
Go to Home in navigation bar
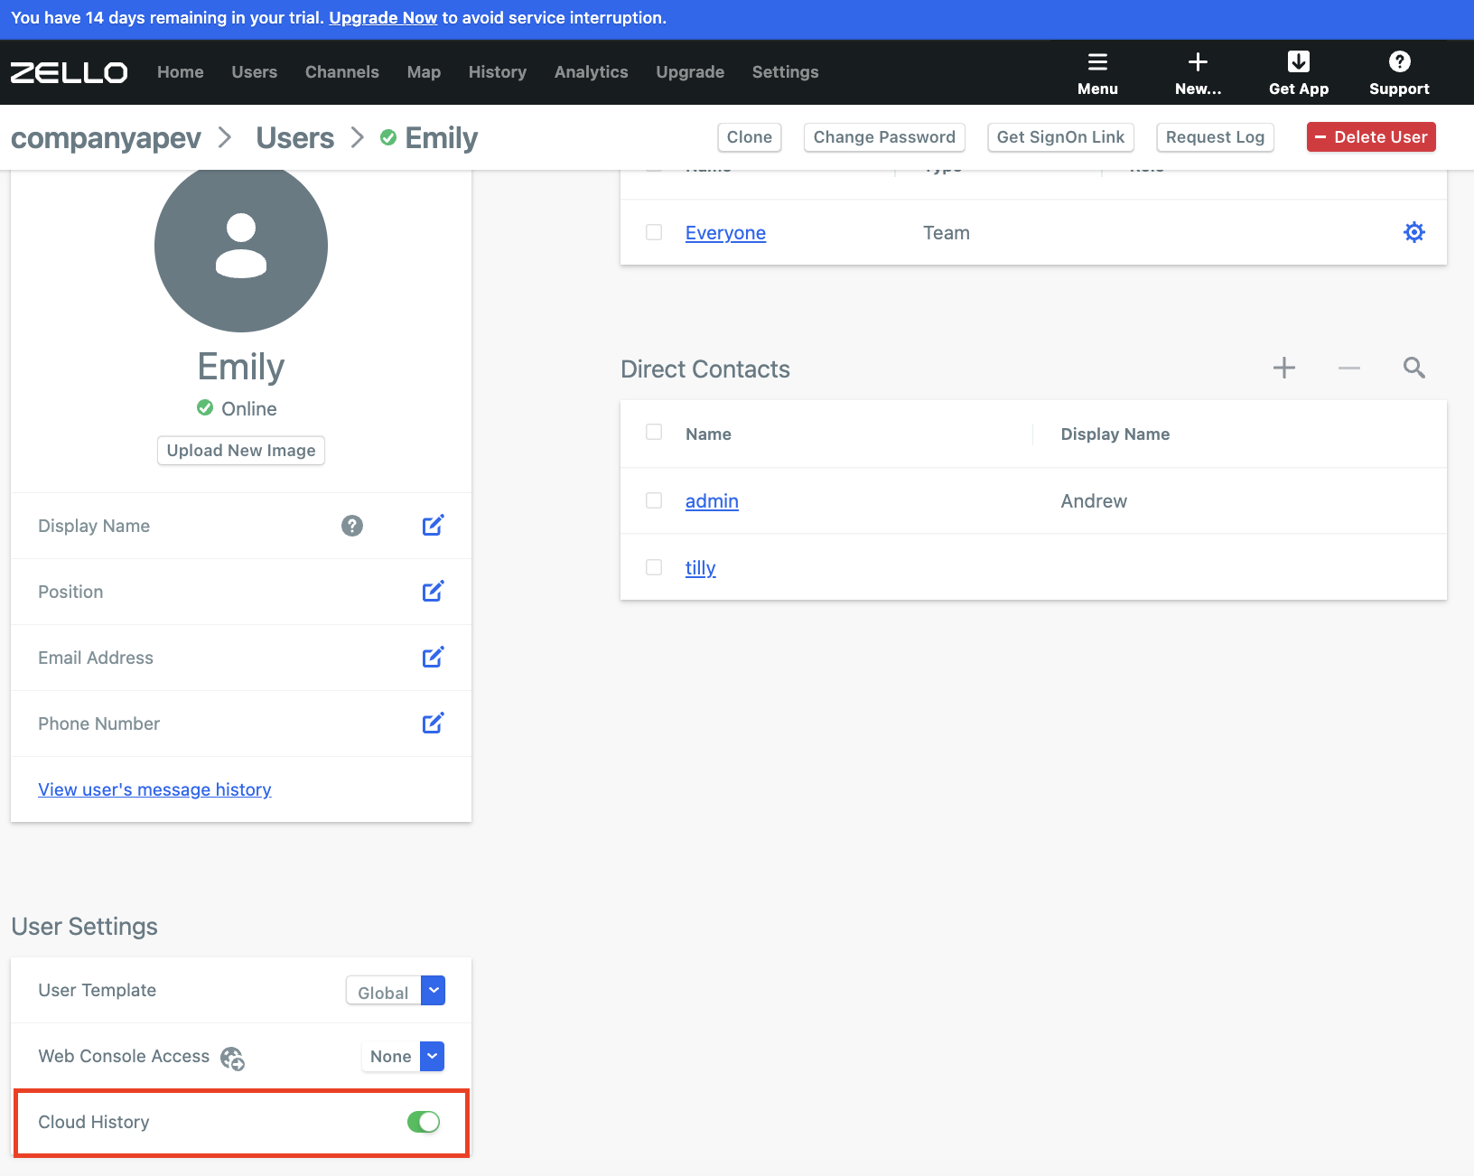tap(181, 72)
